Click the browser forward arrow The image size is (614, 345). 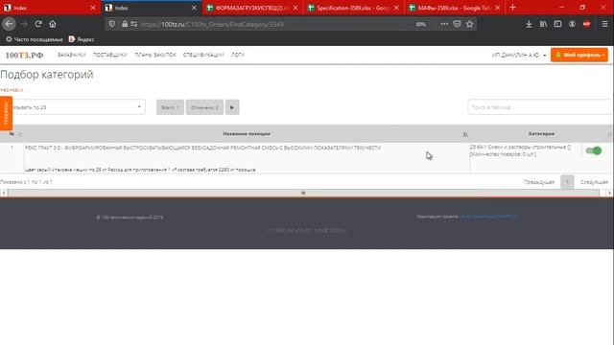click(24, 24)
